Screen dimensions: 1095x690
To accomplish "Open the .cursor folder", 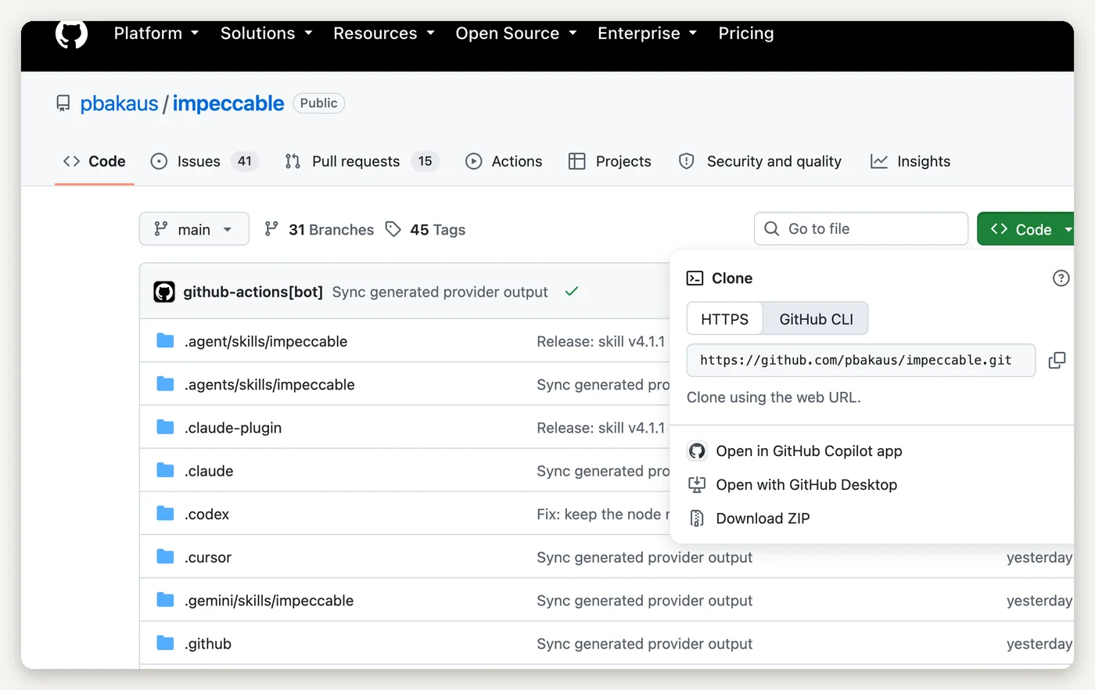I will (208, 557).
